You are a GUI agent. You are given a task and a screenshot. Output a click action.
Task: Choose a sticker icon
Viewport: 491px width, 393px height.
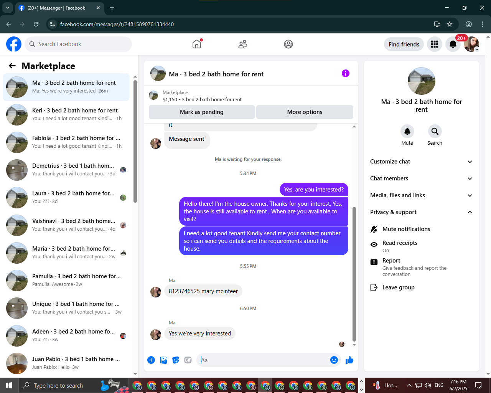pos(176,360)
